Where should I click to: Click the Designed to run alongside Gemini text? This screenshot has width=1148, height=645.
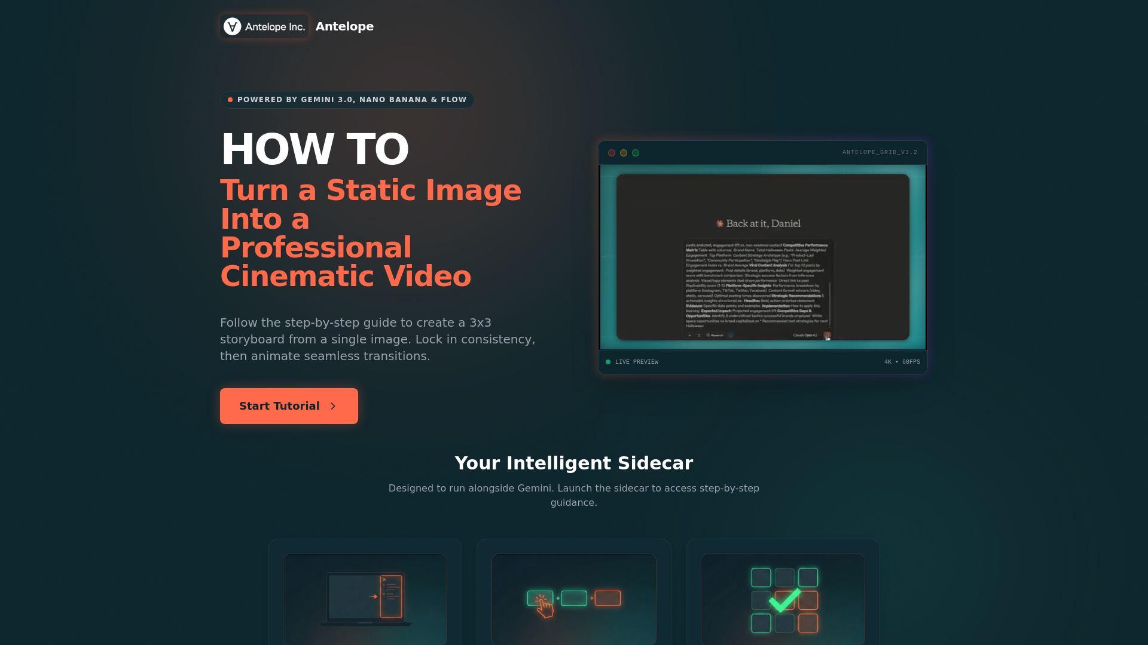tap(574, 495)
